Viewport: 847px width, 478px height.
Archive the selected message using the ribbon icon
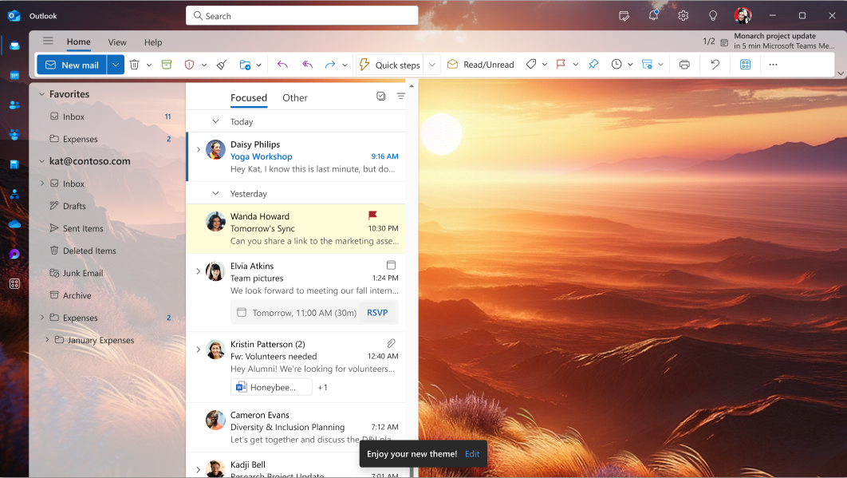click(166, 64)
